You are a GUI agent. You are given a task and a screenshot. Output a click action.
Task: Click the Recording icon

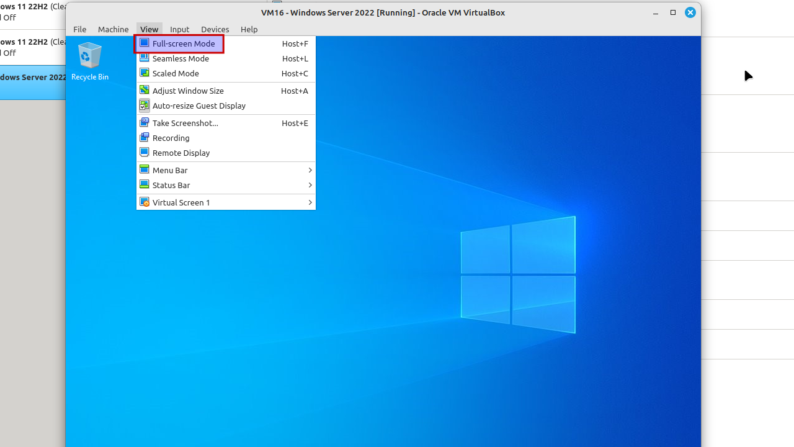(144, 137)
